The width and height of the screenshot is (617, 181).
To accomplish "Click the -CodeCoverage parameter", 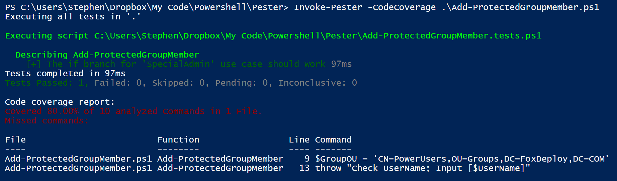I will coord(402,7).
